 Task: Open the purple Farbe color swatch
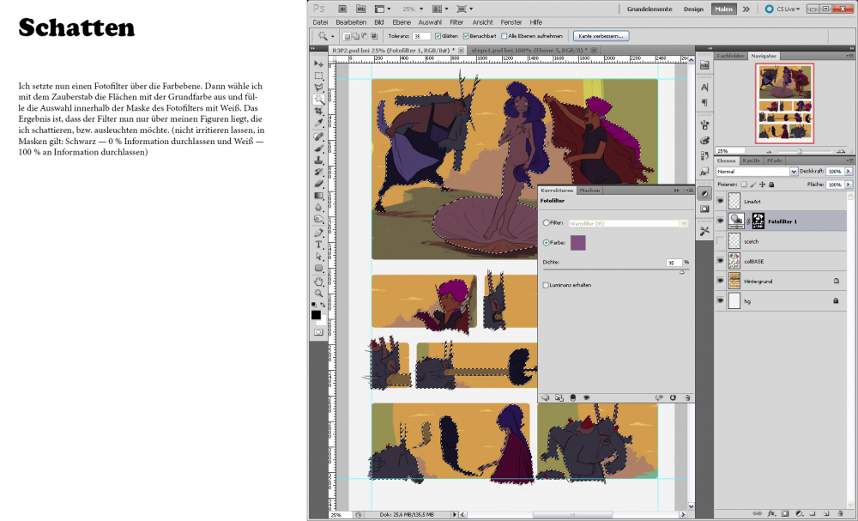pyautogui.click(x=578, y=243)
